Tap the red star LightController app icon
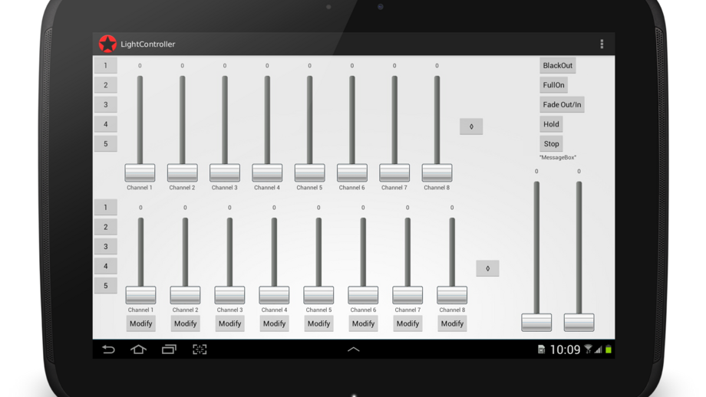This screenshot has height=397, width=706. [x=107, y=44]
